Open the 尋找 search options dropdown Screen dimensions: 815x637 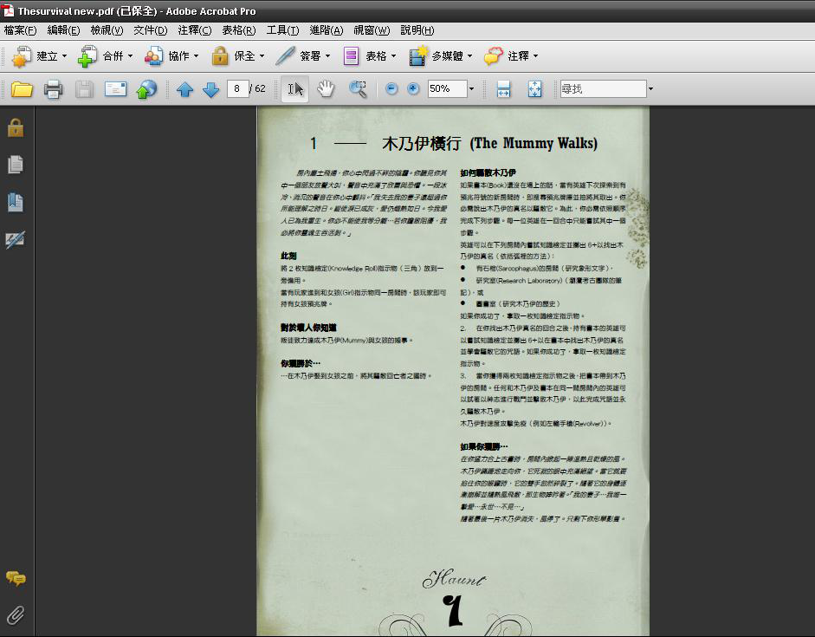click(x=650, y=89)
